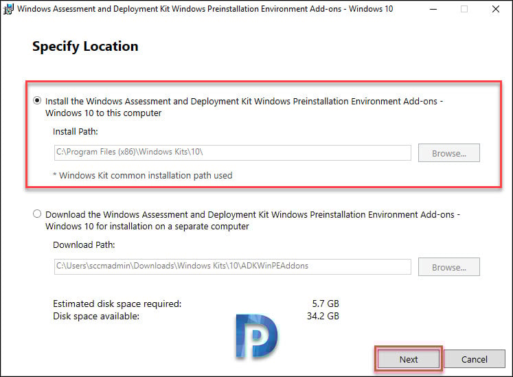The width and height of the screenshot is (513, 377).
Task: Click the Next button
Action: tap(409, 359)
